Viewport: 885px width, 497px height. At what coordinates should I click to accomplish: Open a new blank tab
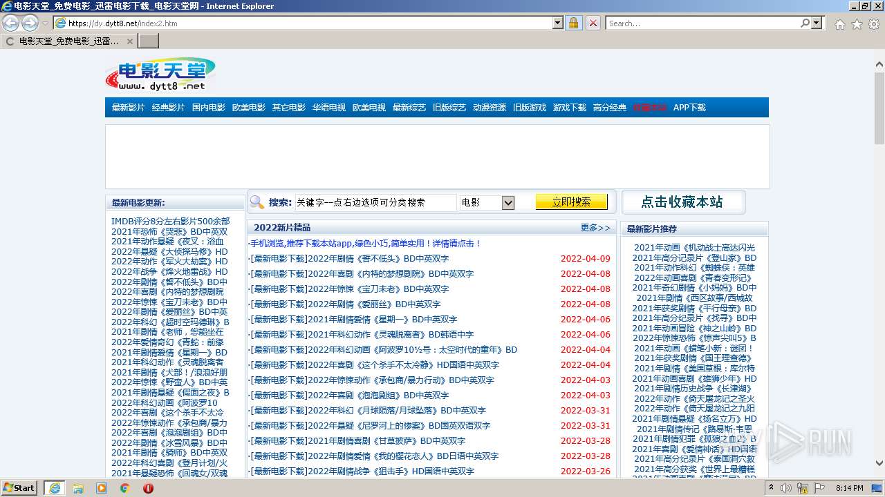[x=148, y=41]
